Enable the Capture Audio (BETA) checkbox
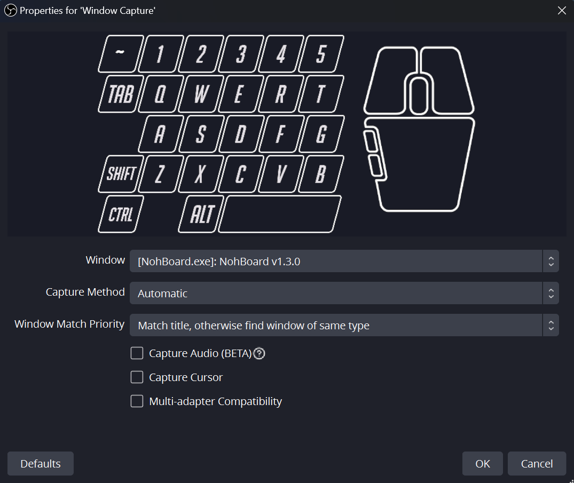This screenshot has width=574, height=483. (137, 353)
